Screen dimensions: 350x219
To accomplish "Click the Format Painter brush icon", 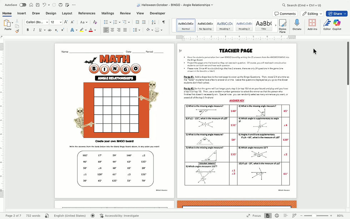I will [17, 31].
